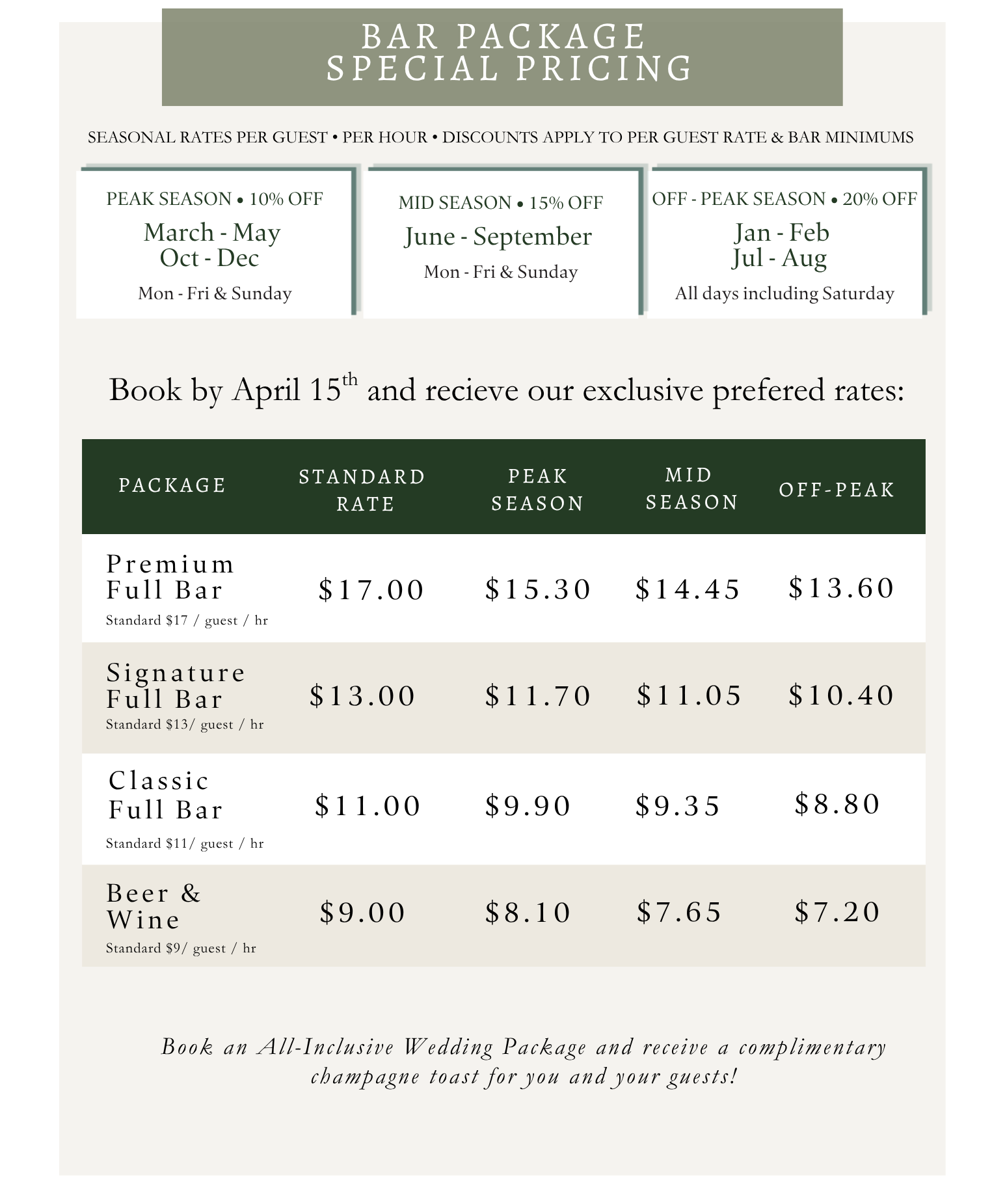This screenshot has height=1184, width=1005.
Task: Click the Standard Rate column header
Action: point(362,490)
